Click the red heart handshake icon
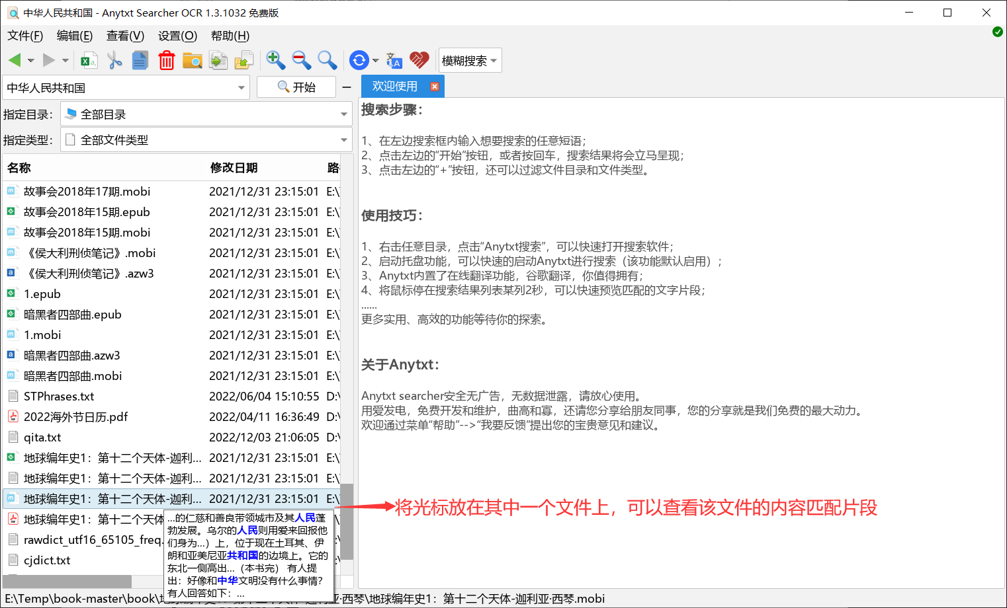The image size is (1007, 608). (x=419, y=60)
